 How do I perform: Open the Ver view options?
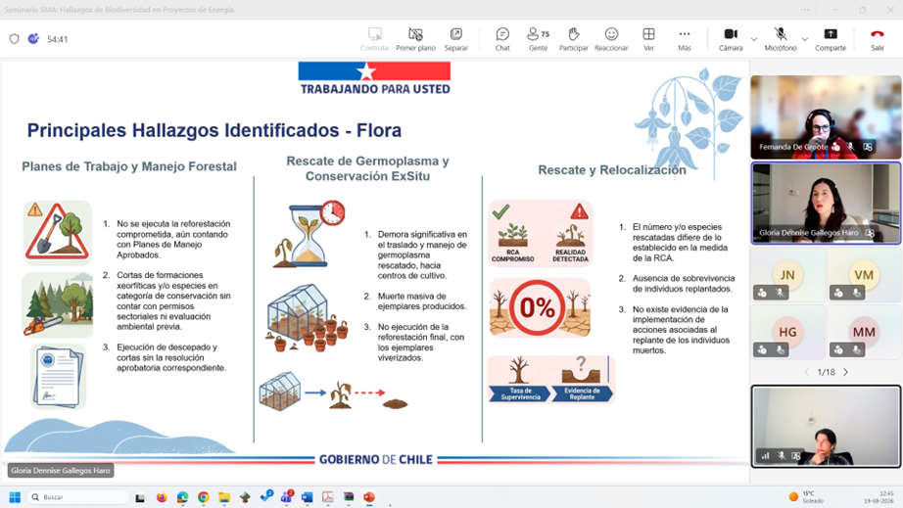[648, 39]
